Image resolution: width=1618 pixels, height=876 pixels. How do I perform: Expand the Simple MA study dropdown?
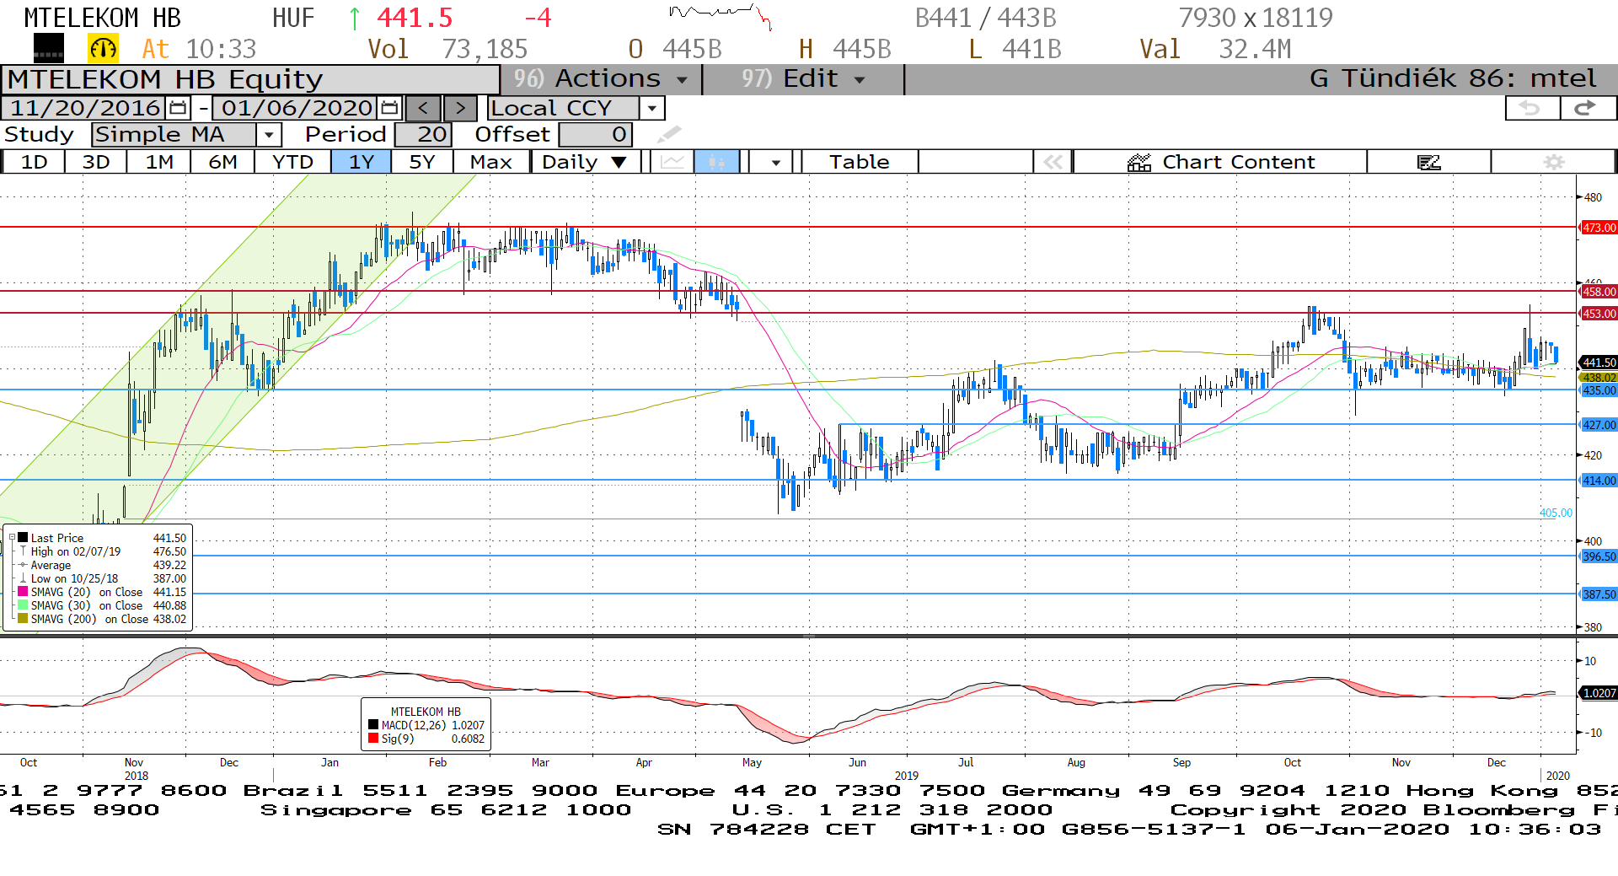point(269,135)
